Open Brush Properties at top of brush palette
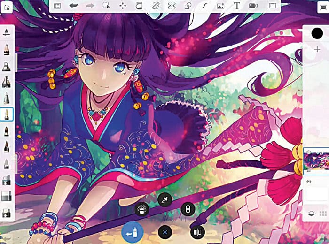The width and height of the screenshot is (329, 244). [7, 32]
